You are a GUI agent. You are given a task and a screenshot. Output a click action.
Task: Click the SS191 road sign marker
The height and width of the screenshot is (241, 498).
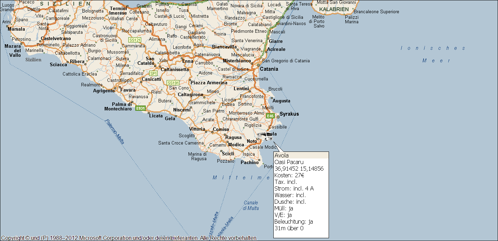(173, 83)
